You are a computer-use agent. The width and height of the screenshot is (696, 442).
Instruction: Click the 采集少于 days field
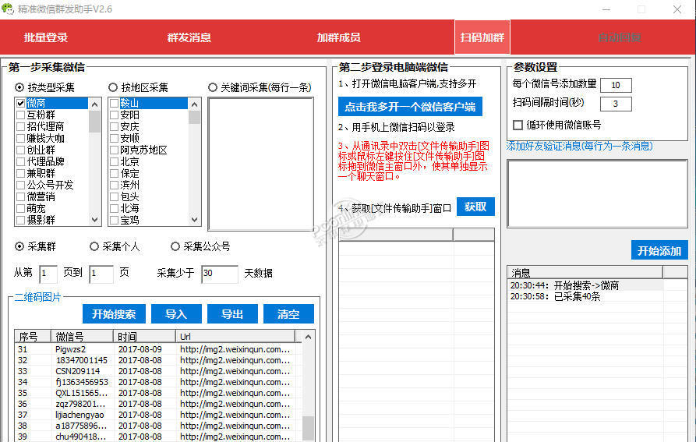[219, 274]
